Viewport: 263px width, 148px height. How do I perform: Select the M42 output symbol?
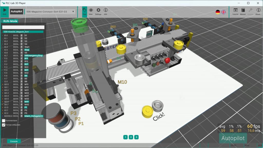pos(27,105)
